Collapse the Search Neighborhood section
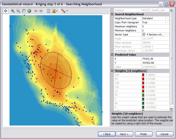176x139 pixels. pyautogui.click(x=112, y=14)
